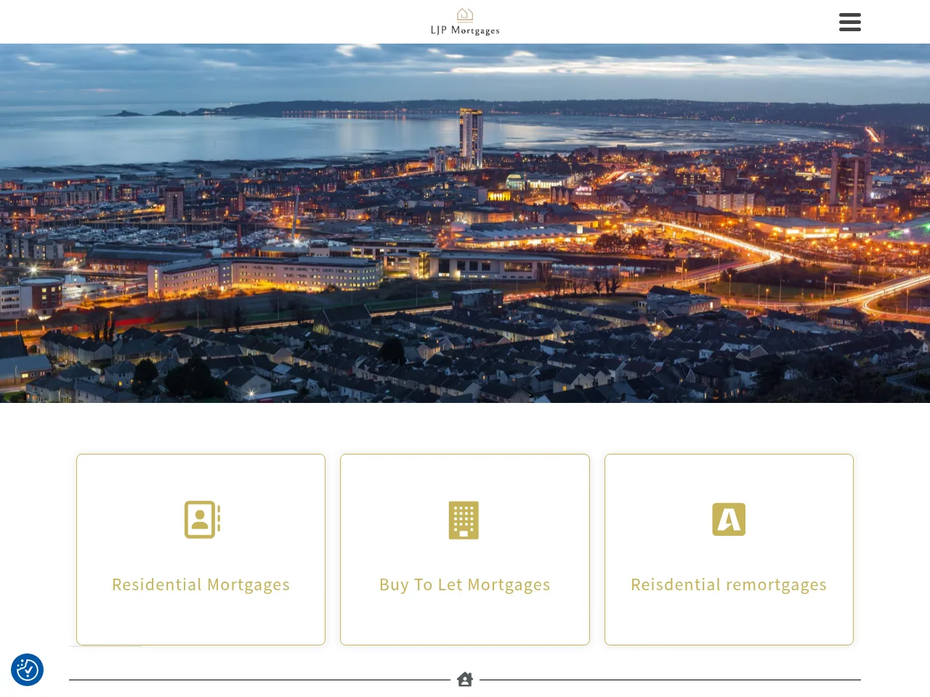Open the Residential Mortgages page link
Image resolution: width=930 pixels, height=697 pixels.
201,584
